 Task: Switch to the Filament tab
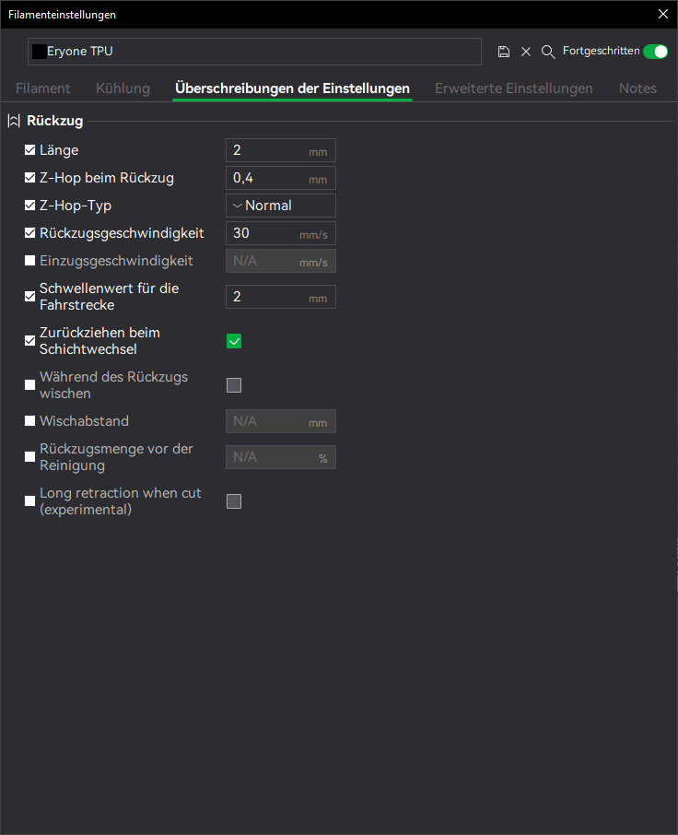coord(43,88)
